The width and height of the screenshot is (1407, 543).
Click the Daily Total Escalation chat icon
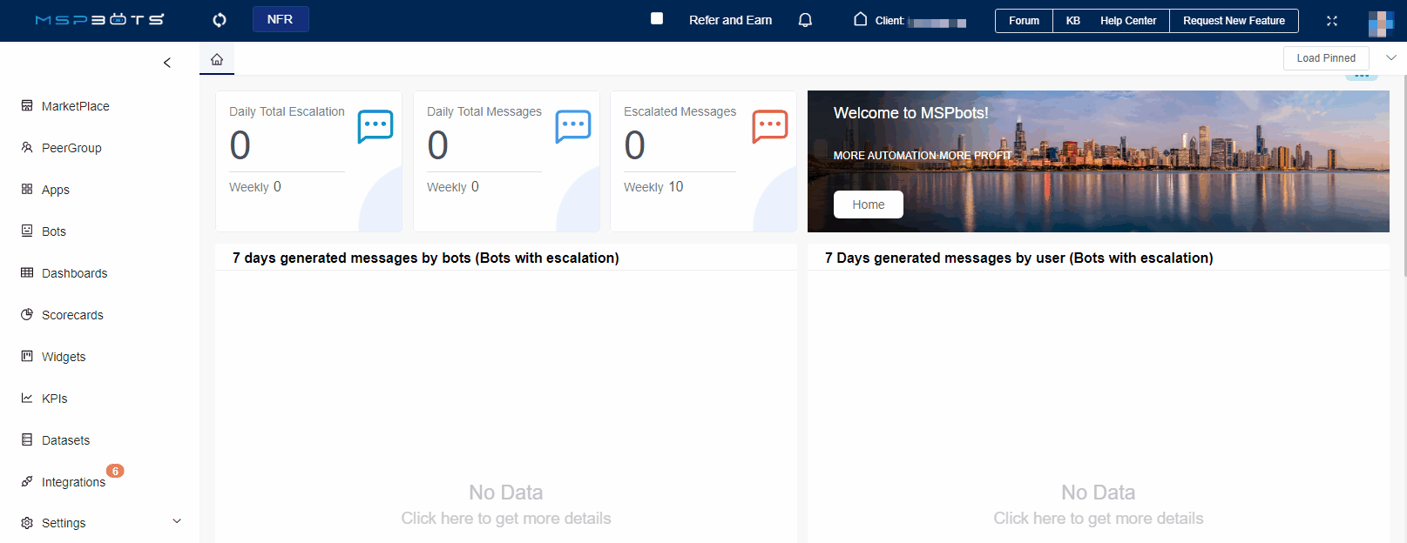pos(375,126)
